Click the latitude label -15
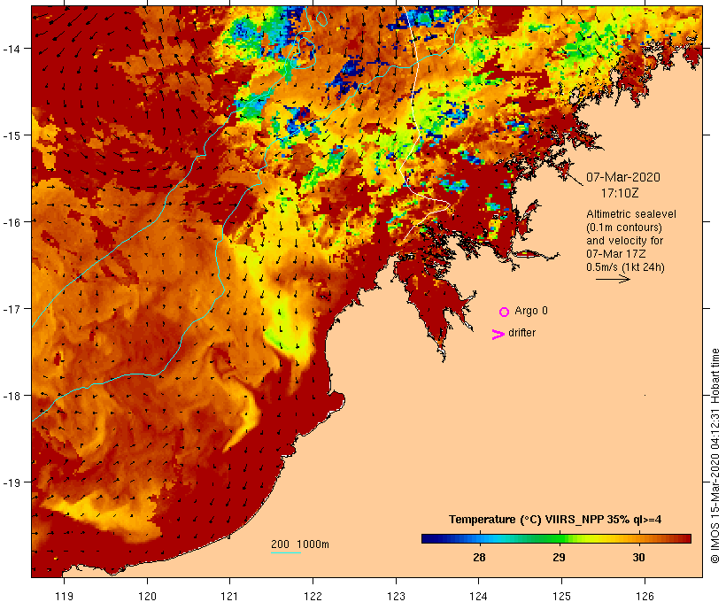Viewport: 726px width, 602px height. click(11, 135)
